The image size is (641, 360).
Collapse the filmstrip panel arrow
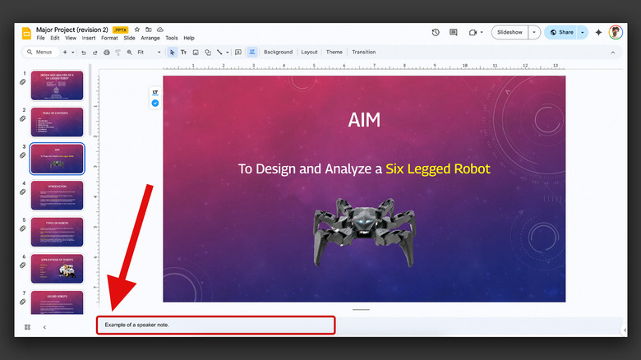[x=44, y=327]
